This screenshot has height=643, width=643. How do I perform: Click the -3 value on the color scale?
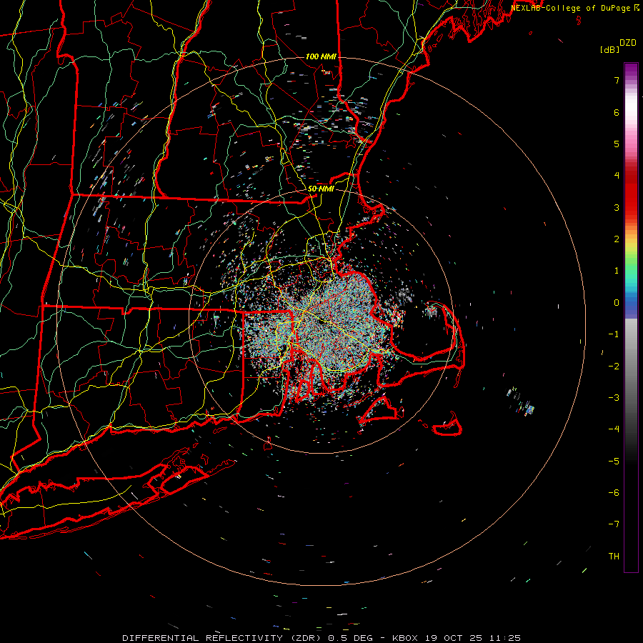[614, 398]
